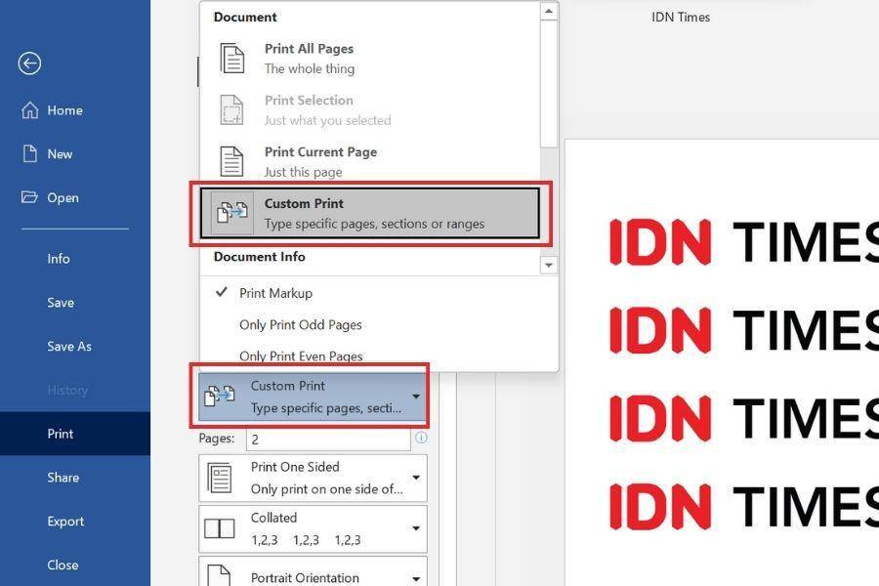Choose Print All Pages option

(370, 59)
